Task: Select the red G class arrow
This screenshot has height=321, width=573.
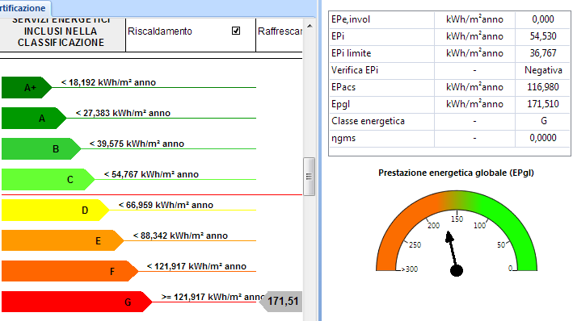Action: coord(77,302)
